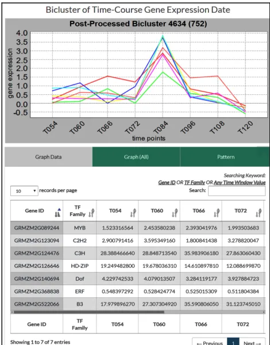Click the HD-ZIP family cell
This screenshot has height=345, width=270.
(x=80, y=266)
